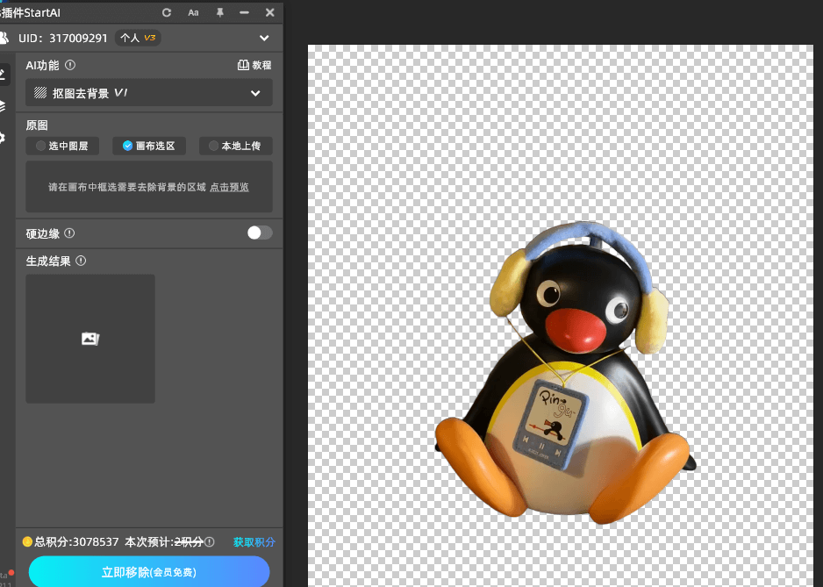Toggle the 硬边缘 hard edge switch
The height and width of the screenshot is (587, 823).
(x=260, y=233)
